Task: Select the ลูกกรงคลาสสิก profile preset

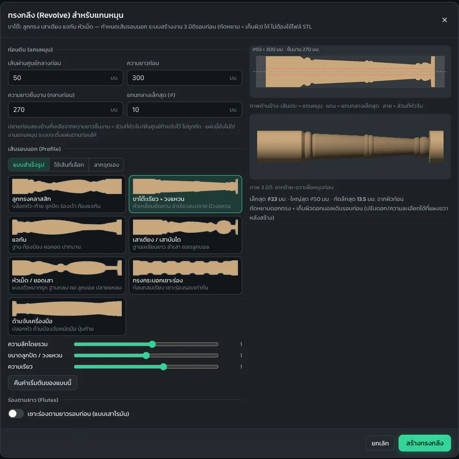Action: click(x=67, y=194)
